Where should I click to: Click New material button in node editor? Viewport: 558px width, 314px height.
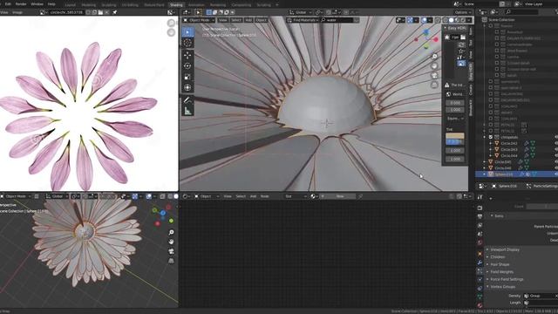click(x=340, y=196)
